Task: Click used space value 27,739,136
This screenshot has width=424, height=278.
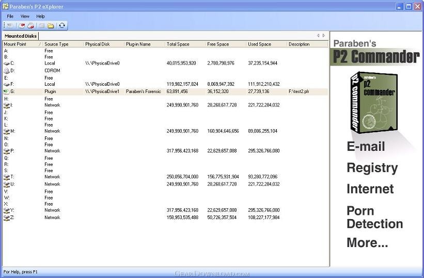Action: (x=259, y=91)
